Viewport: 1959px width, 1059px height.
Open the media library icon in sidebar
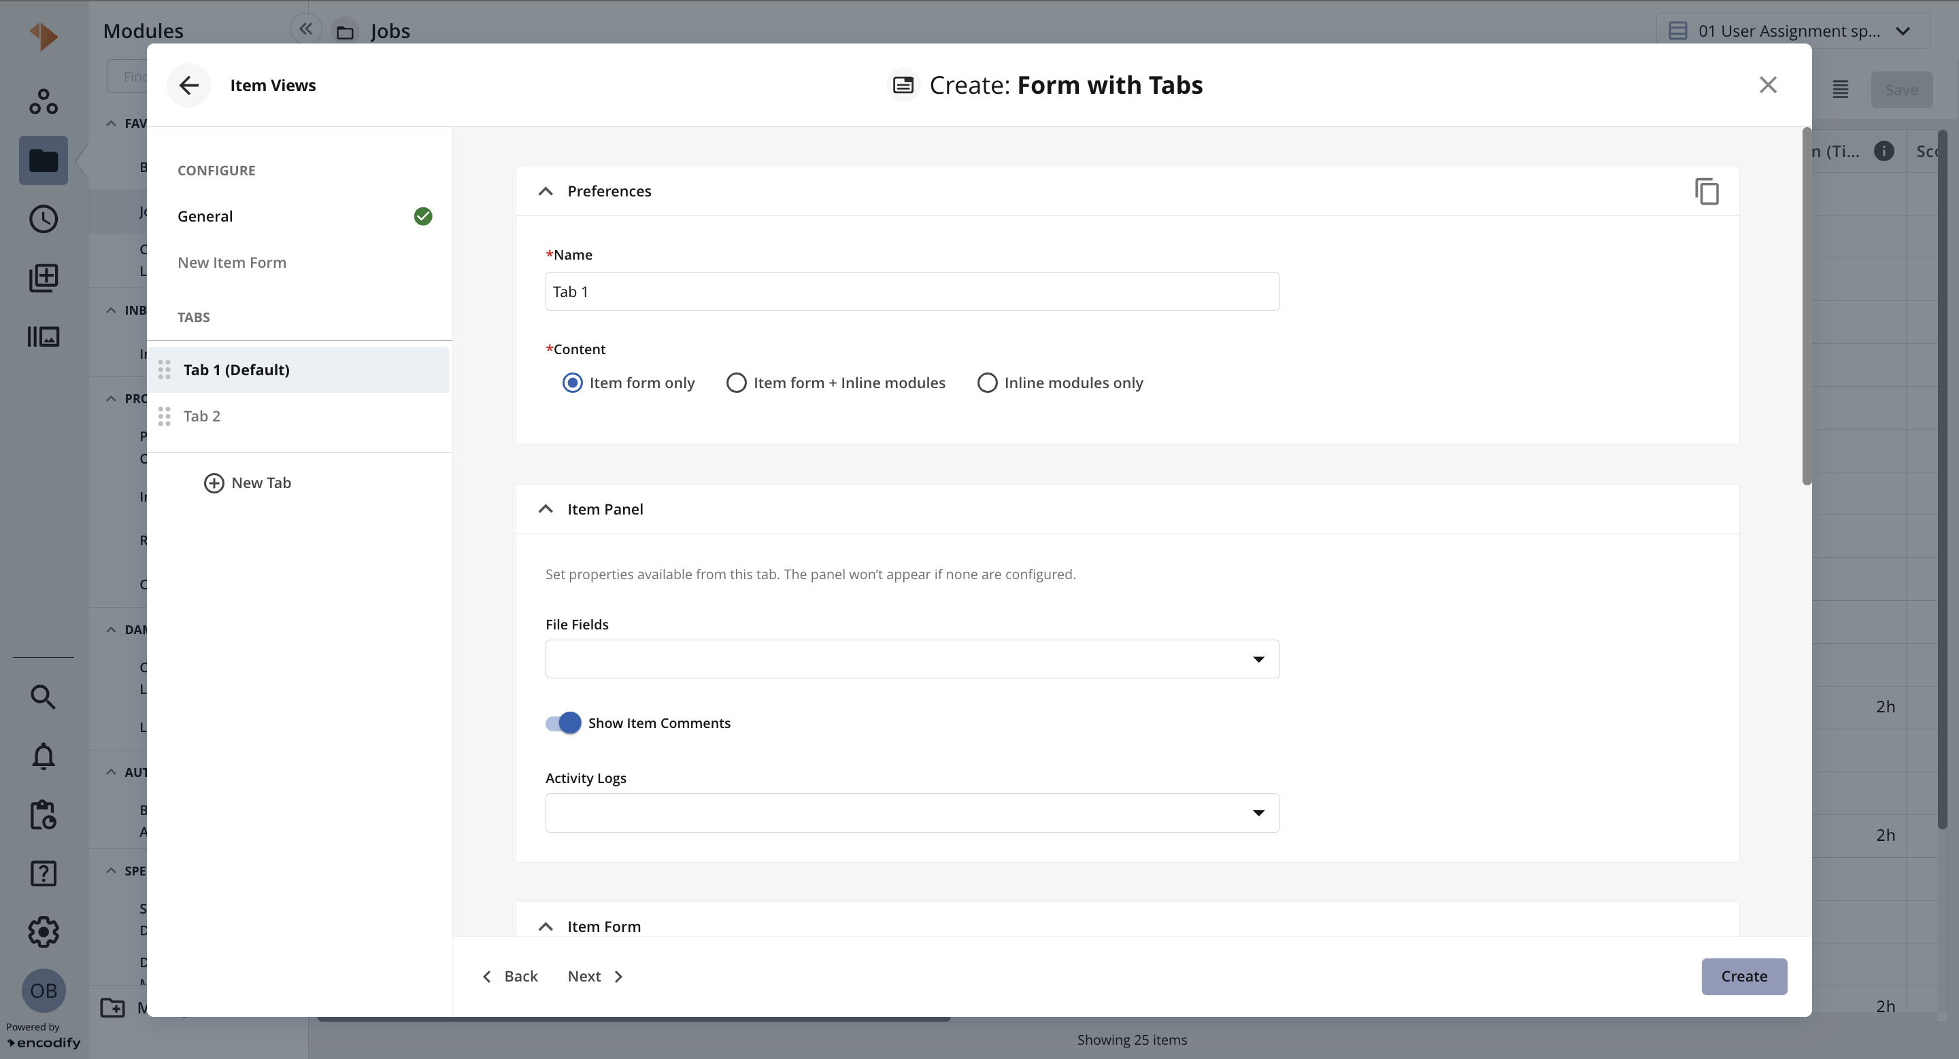click(44, 336)
